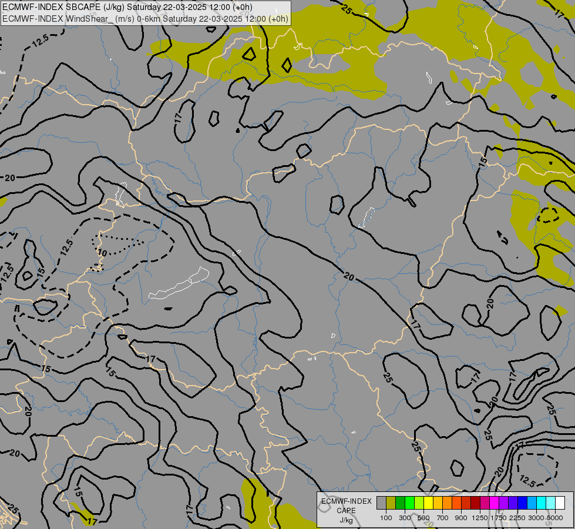Select the lime yellow-green legend swatch

pyautogui.click(x=419, y=503)
